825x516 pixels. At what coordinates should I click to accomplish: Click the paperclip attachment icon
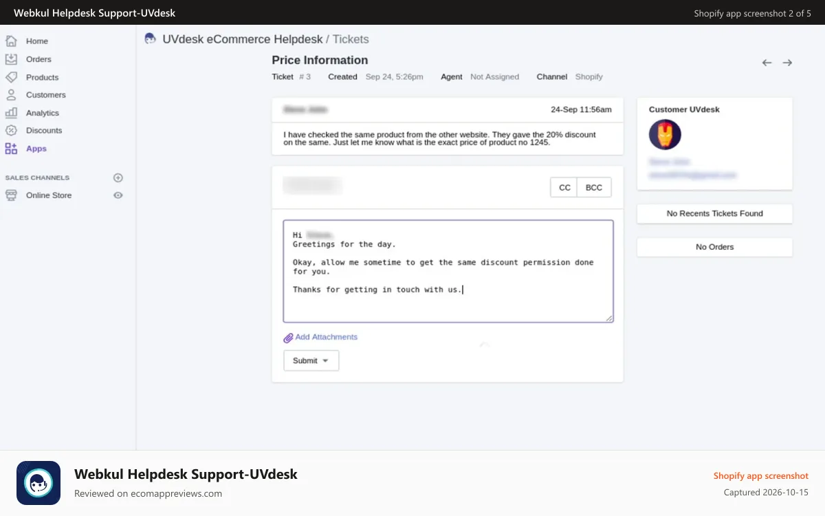click(x=288, y=338)
